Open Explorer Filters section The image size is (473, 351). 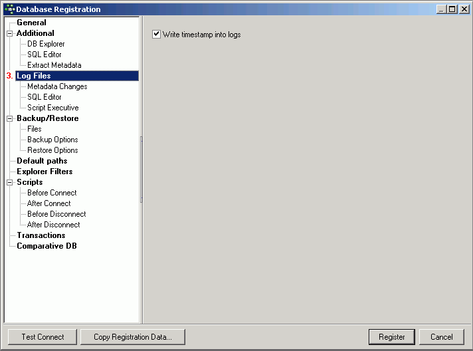(45, 172)
